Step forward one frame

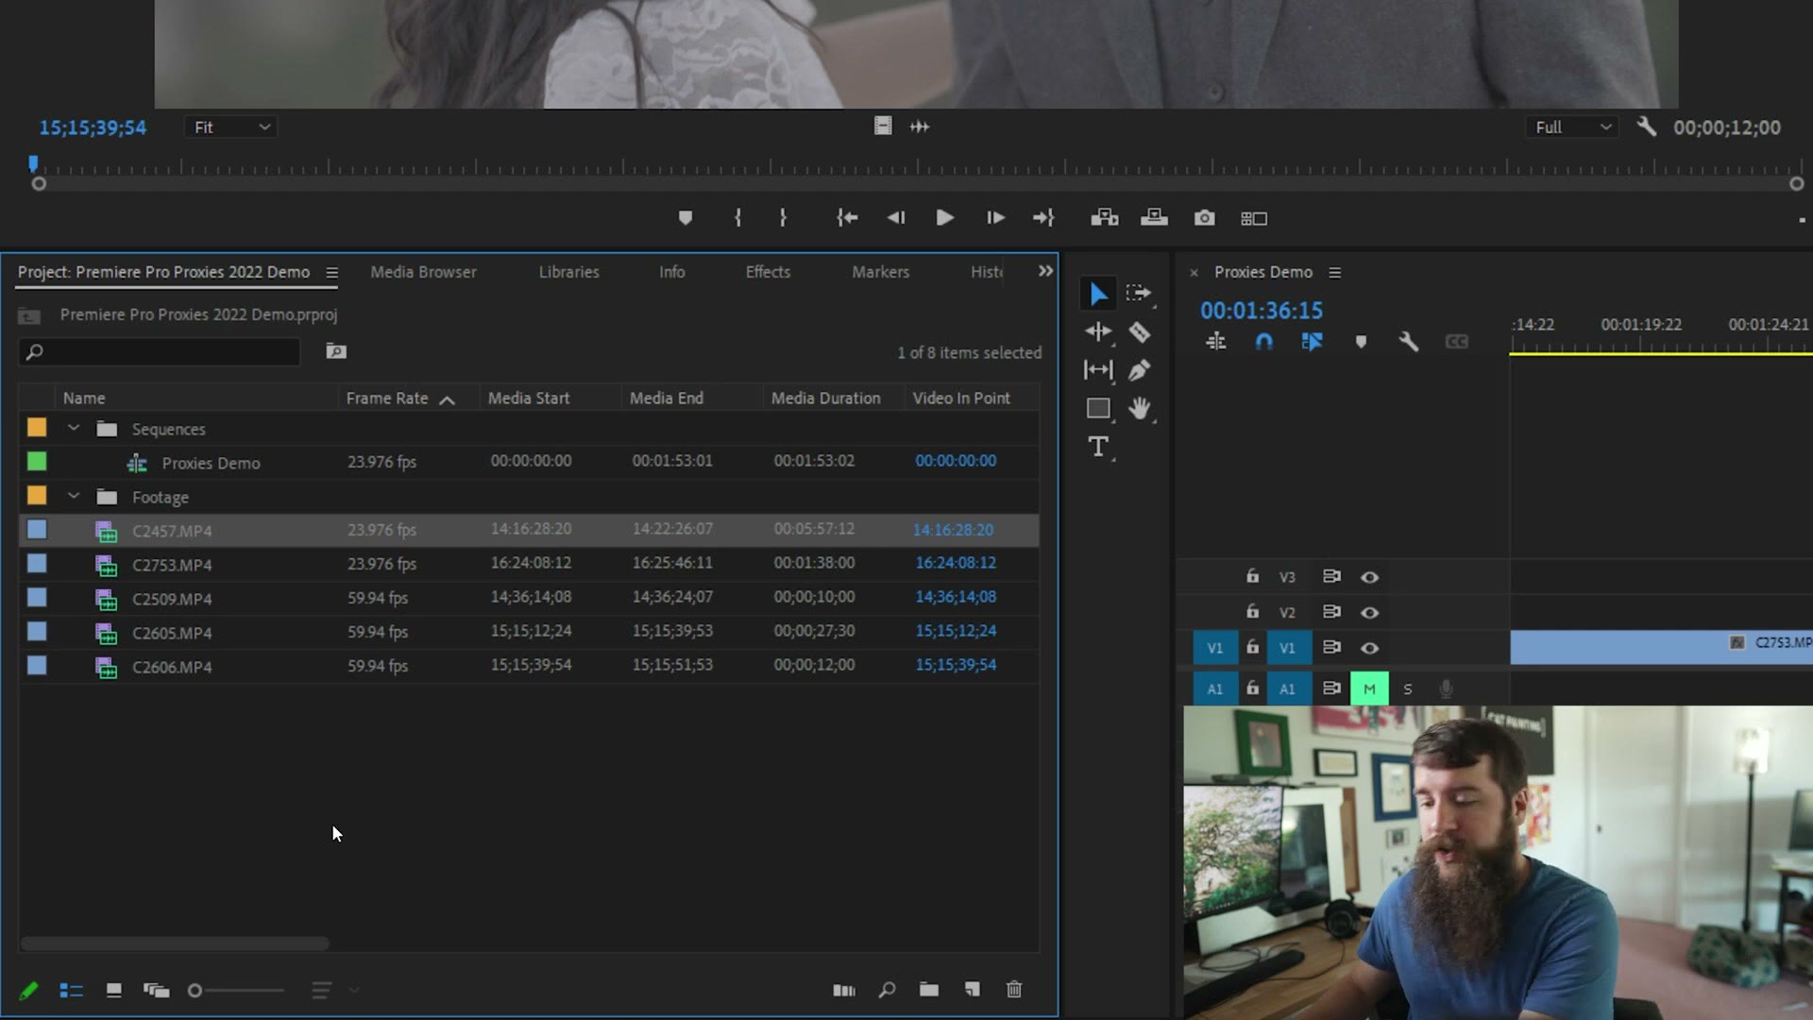click(x=995, y=218)
